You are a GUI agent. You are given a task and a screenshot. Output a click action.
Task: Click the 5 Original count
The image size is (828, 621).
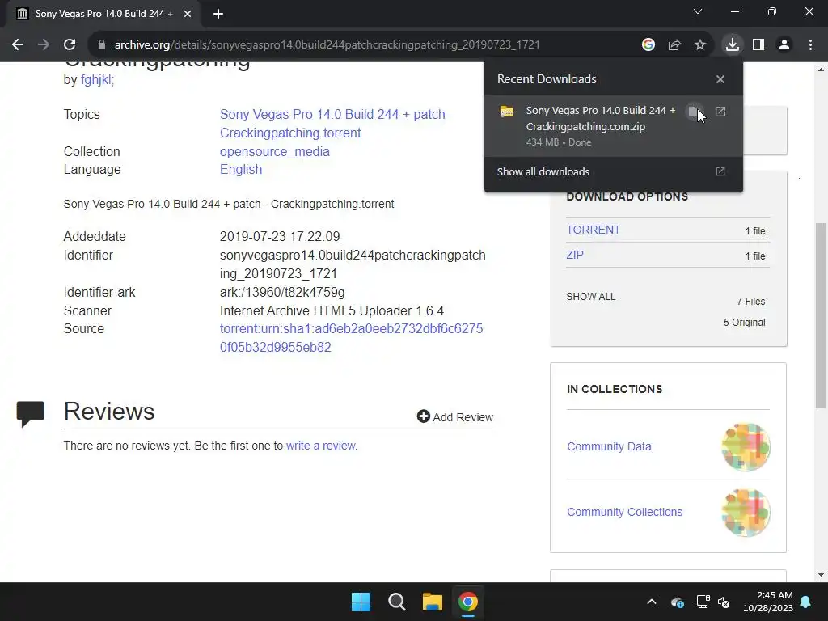(745, 323)
